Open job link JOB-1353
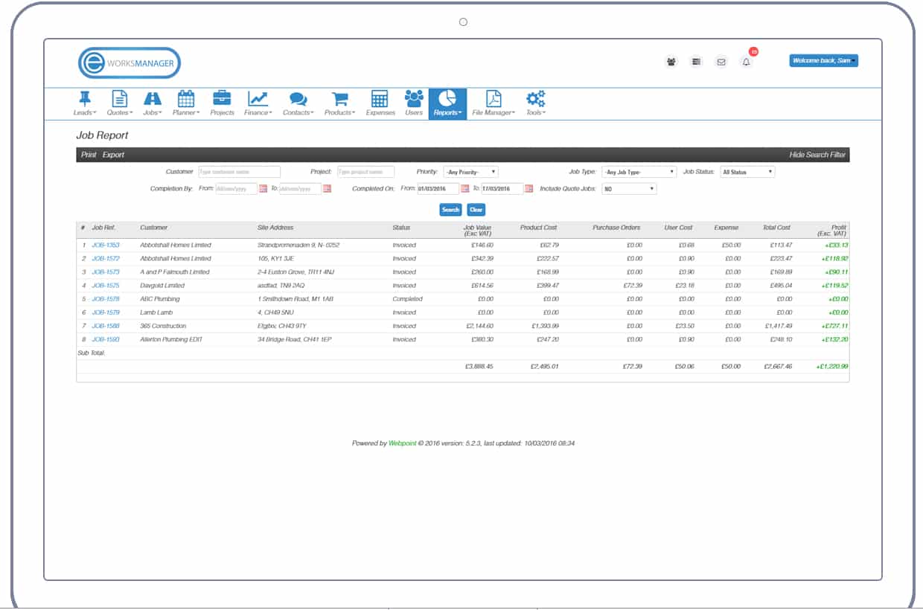This screenshot has width=923, height=610. (x=106, y=245)
